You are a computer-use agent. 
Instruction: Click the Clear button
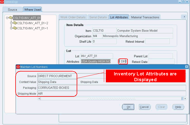point(161,107)
